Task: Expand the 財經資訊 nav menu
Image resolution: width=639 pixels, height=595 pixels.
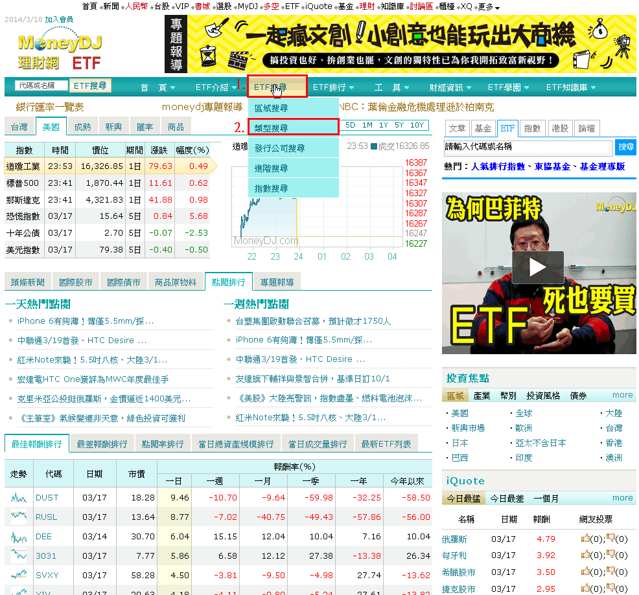Action: (450, 87)
